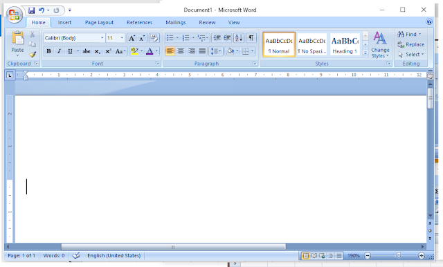Expand the borders dropdown arrow
The width and height of the screenshot is (443, 267).
[252, 51]
